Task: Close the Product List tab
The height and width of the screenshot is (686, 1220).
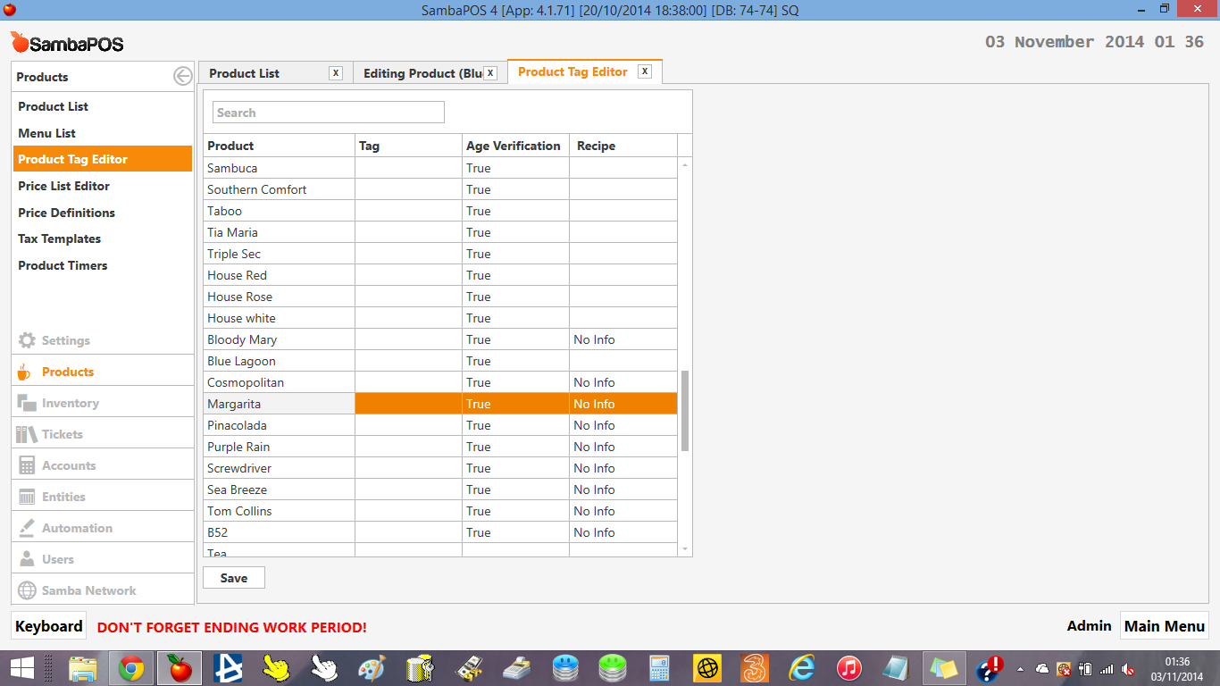Action: (336, 73)
